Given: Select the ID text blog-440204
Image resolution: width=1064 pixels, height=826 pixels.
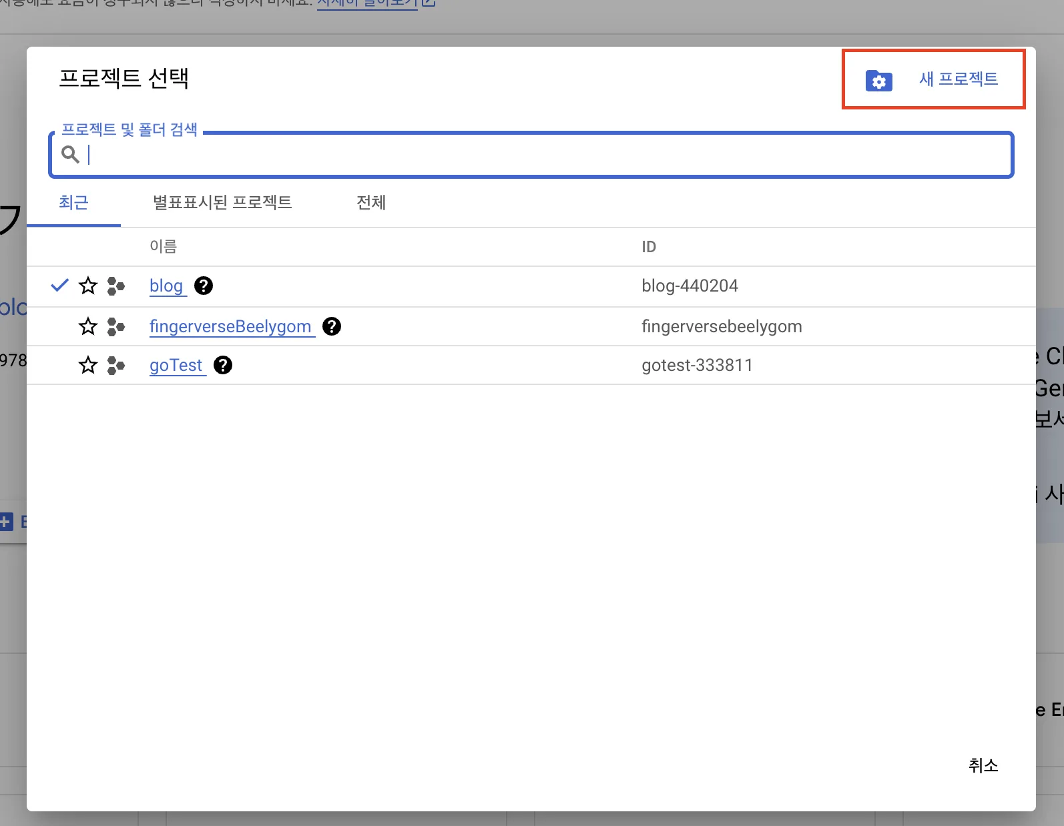Looking at the screenshot, I should pos(690,286).
